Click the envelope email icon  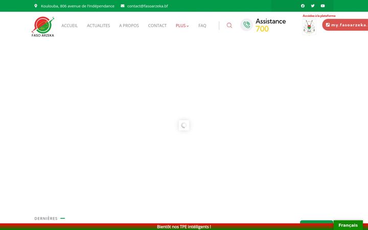coord(123,6)
